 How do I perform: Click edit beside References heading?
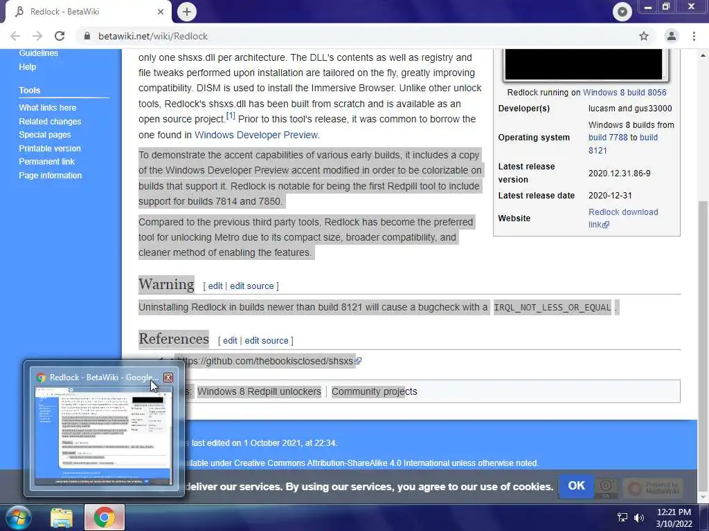pos(230,340)
